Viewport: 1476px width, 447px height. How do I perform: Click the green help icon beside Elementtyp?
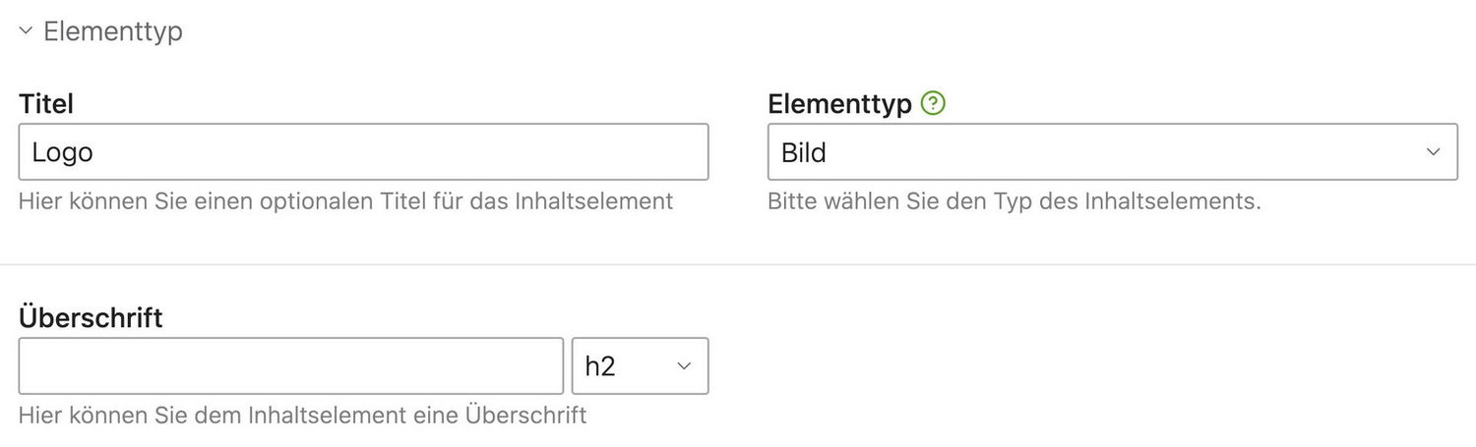933,103
